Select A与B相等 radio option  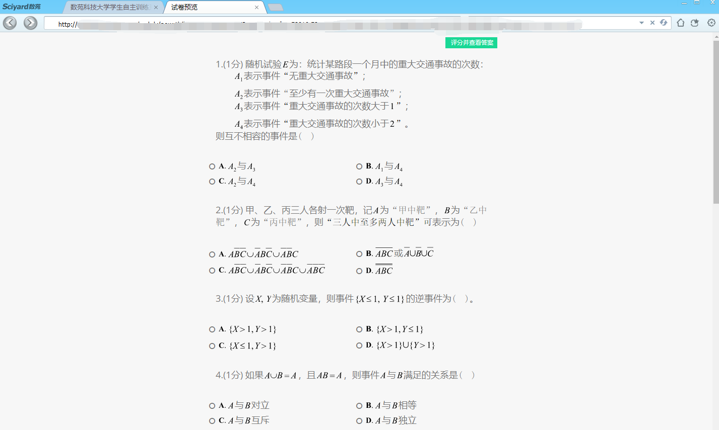[359, 406]
